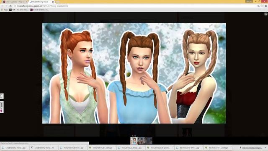Go back to the previous page
Viewport: 268px width, 151px height.
(x=2, y=6)
